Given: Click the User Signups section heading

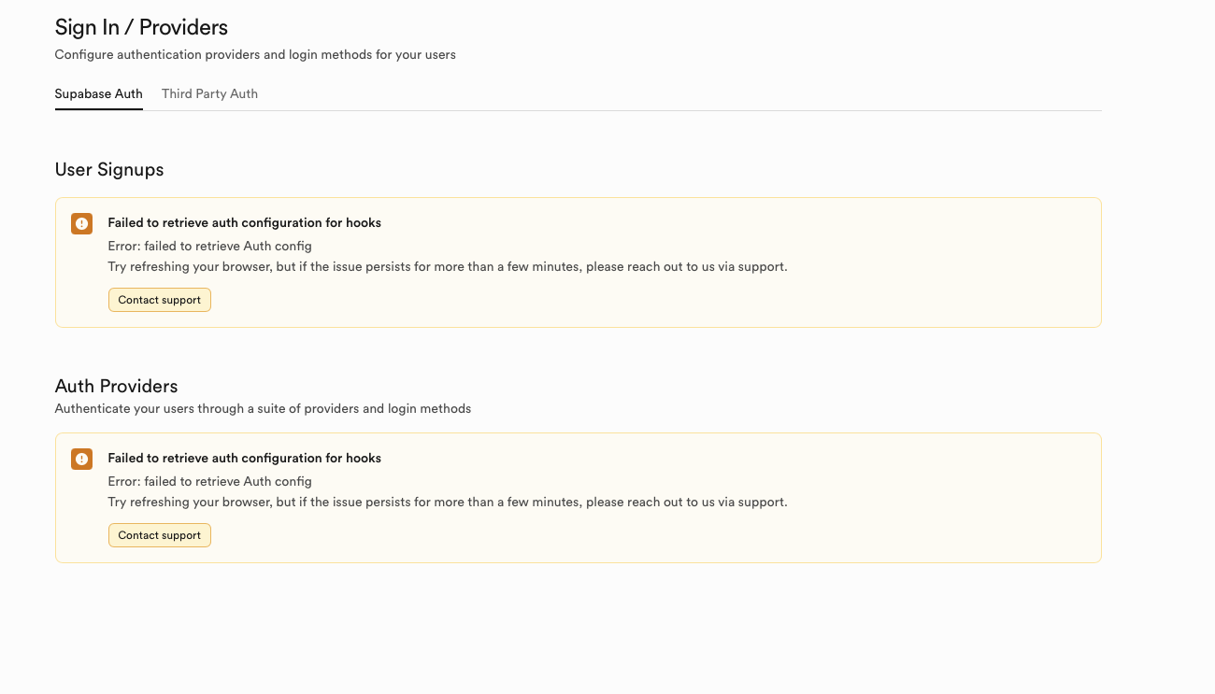Looking at the screenshot, I should pyautogui.click(x=109, y=170).
